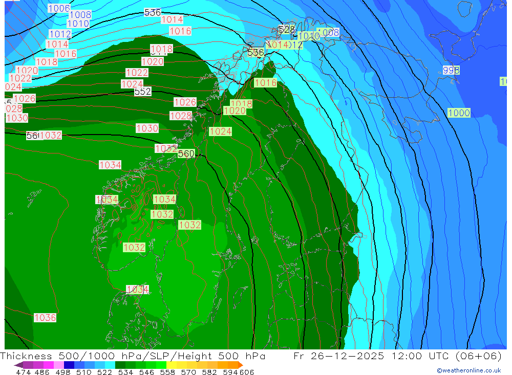Click the legend value 546

click(146, 372)
